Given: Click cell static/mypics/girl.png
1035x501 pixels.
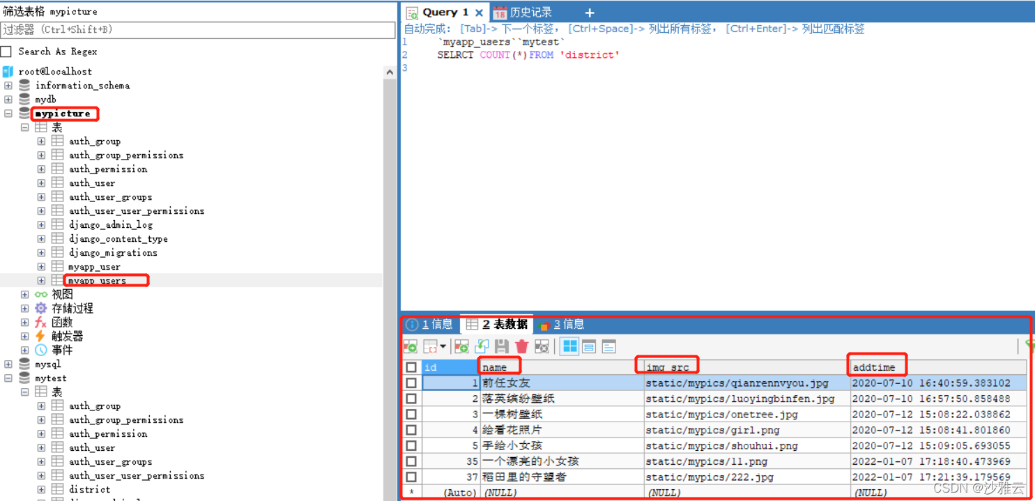Looking at the screenshot, I should pyautogui.click(x=747, y=430).
